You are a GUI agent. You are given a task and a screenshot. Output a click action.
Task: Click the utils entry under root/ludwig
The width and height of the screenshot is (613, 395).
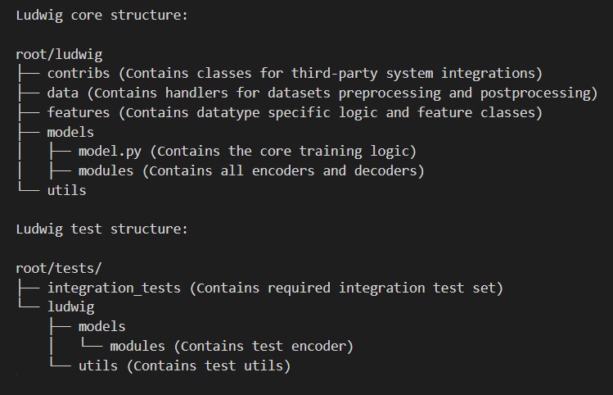click(x=66, y=190)
